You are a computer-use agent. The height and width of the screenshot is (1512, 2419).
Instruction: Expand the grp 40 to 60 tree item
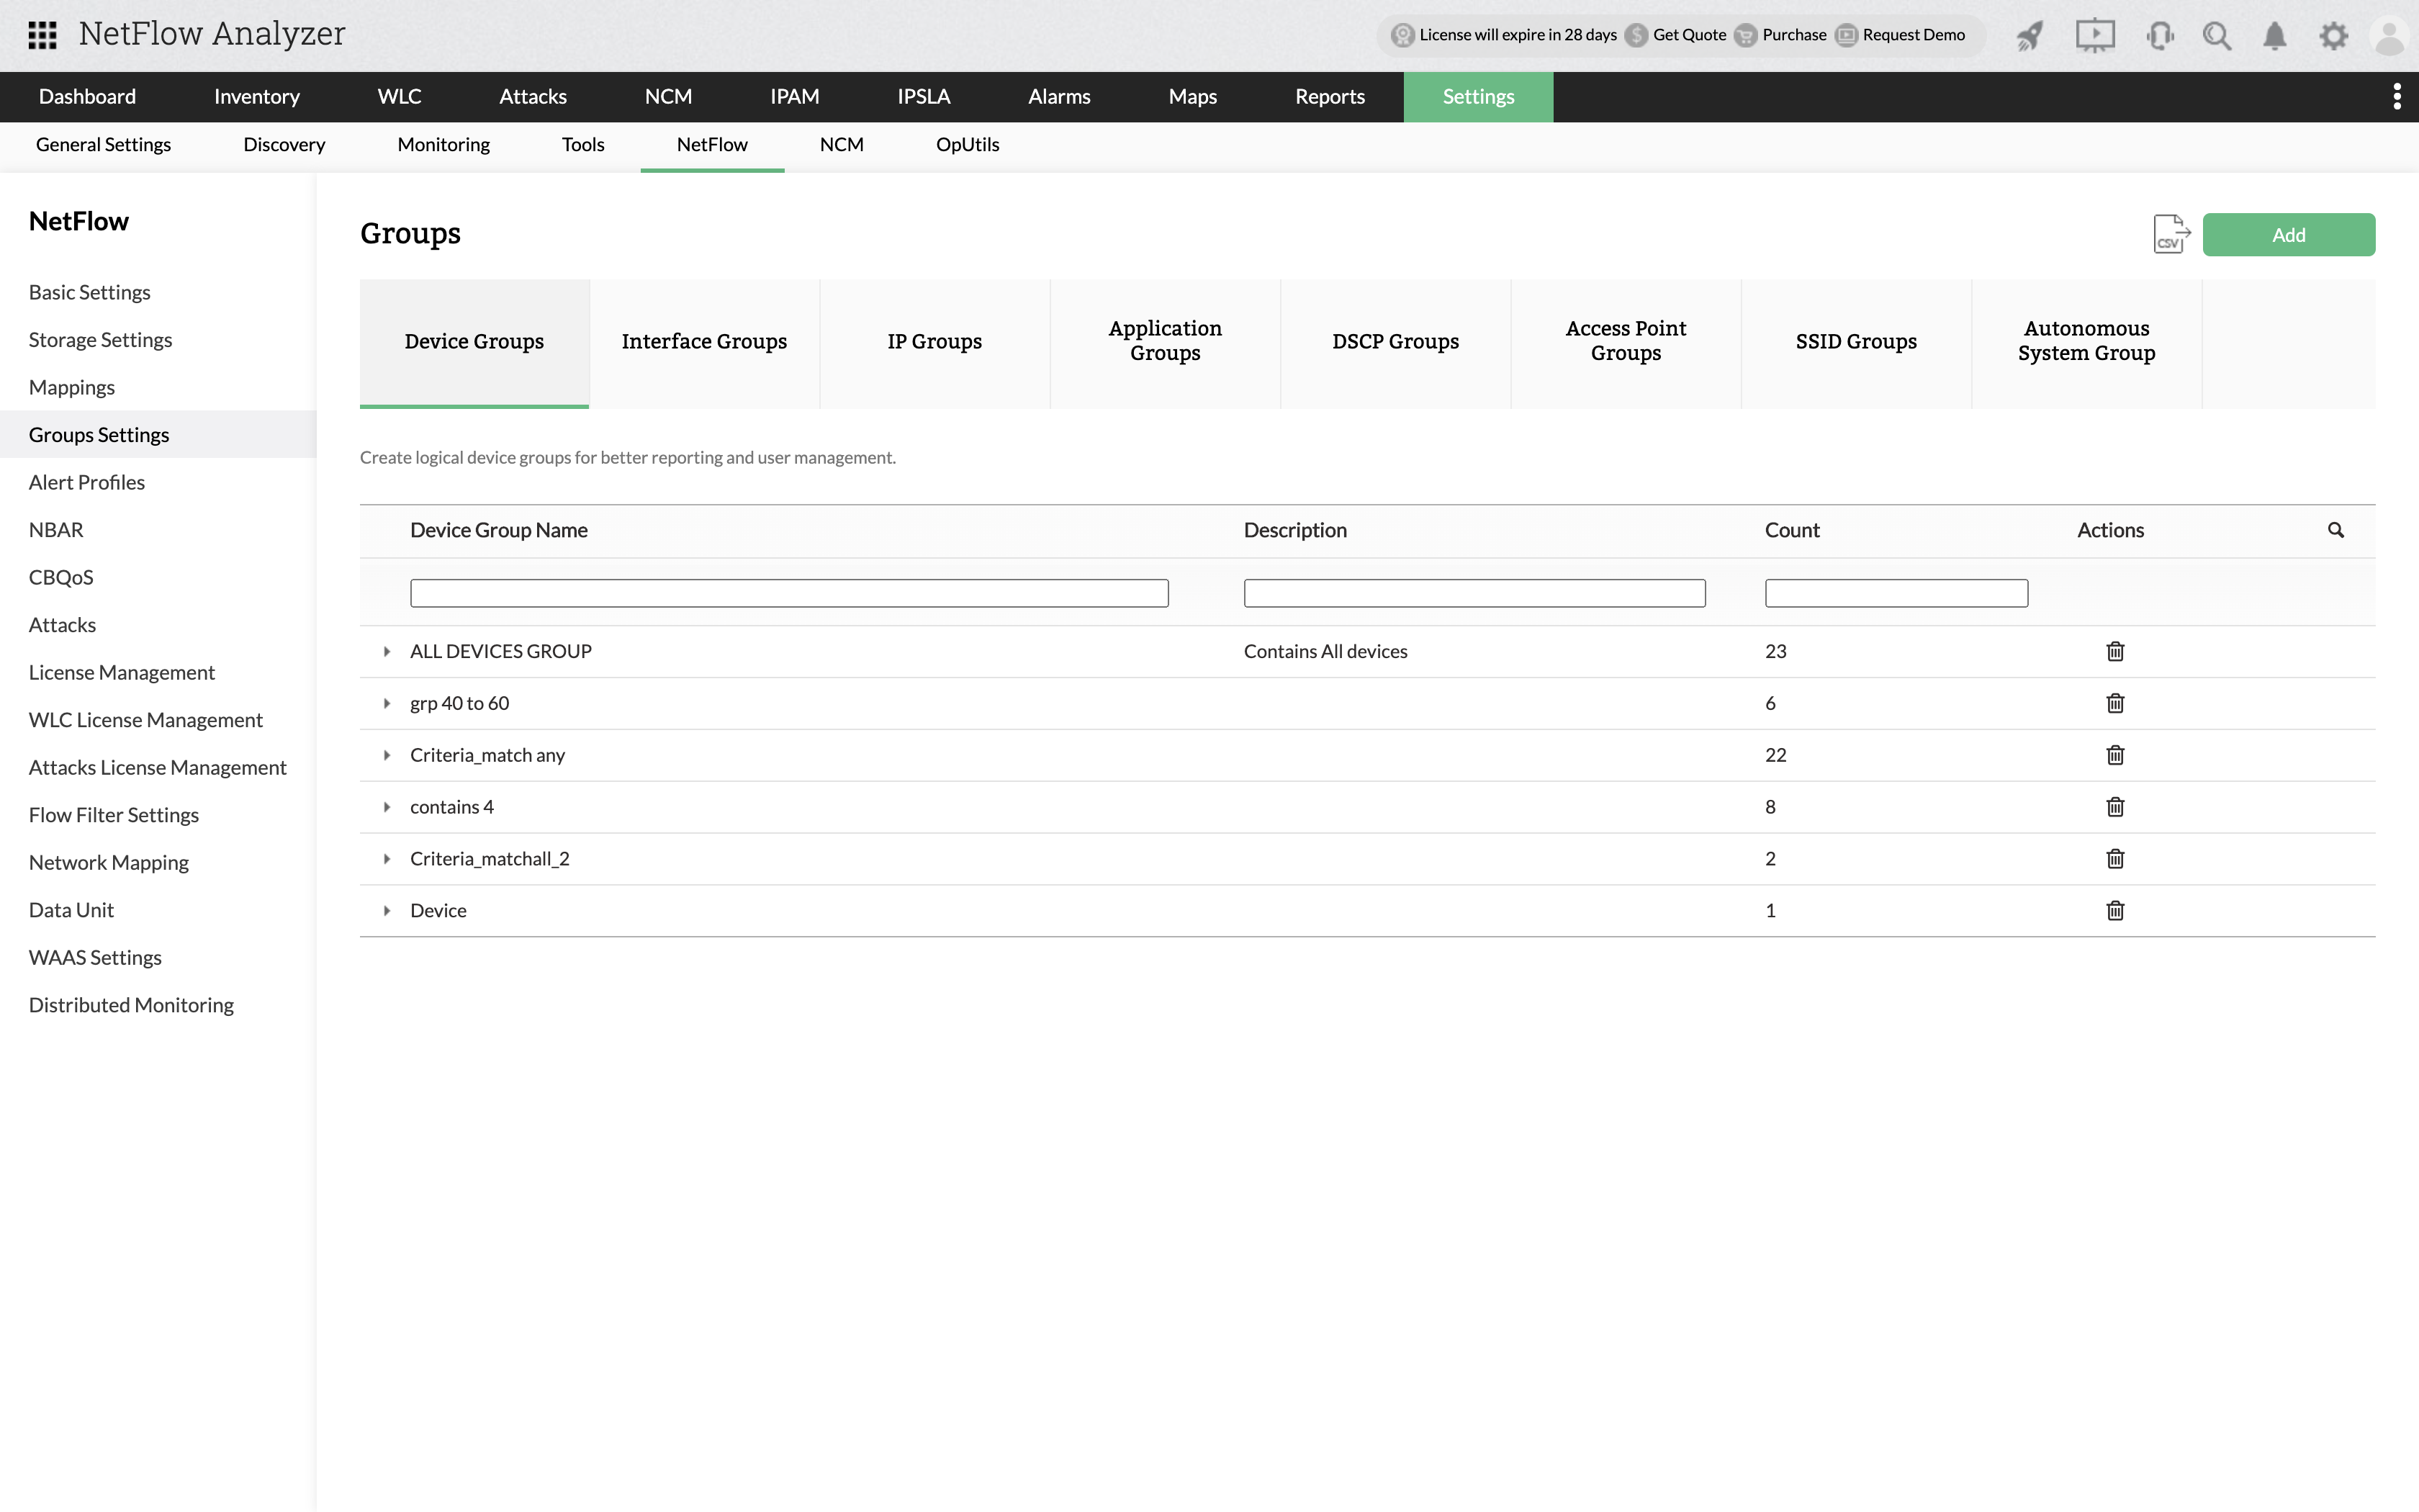[x=387, y=703]
